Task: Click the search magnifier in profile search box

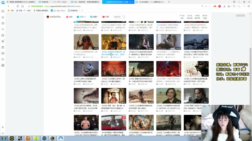Action: (124, 17)
